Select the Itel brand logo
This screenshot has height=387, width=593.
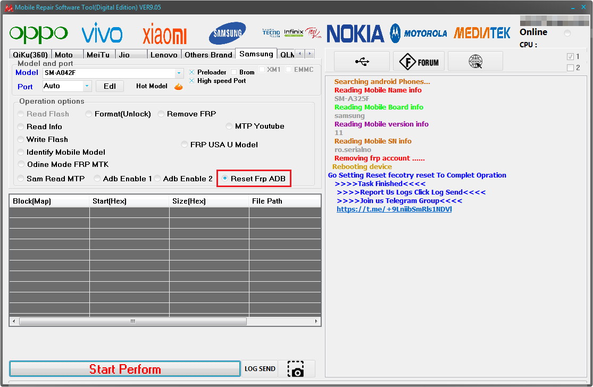(313, 33)
